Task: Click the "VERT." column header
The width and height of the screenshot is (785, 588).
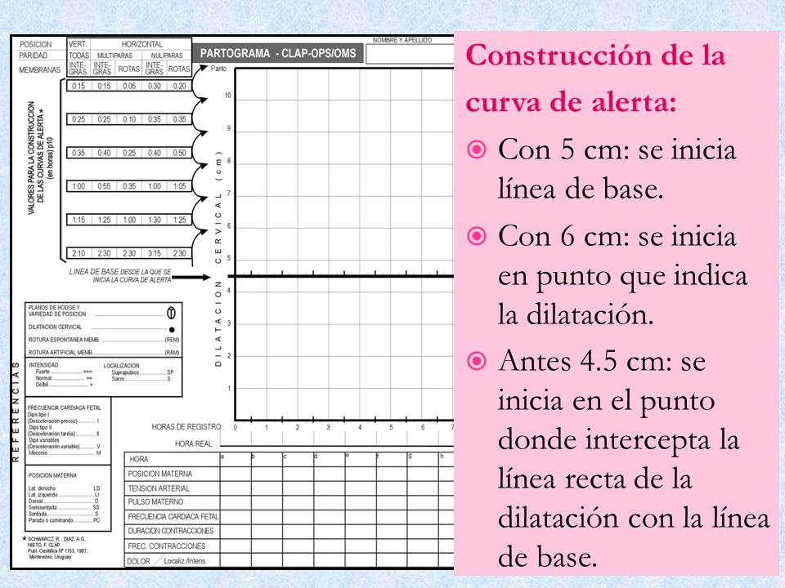Action: [x=78, y=44]
